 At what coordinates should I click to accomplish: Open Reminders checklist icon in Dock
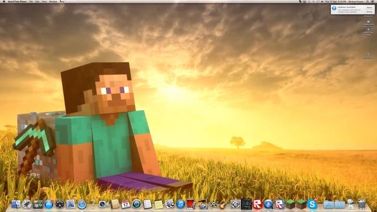147,204
